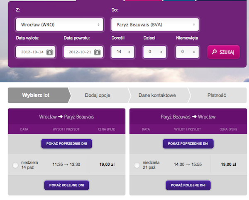Image resolution: width=249 pixels, height=200 pixels.
Task: Open the Paryż Beauvais (BVA) destination dropdown
Action: (x=155, y=24)
